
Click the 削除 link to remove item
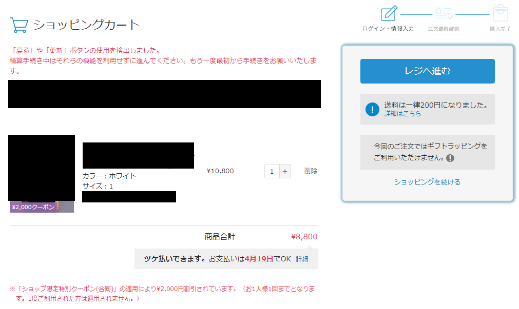[311, 171]
